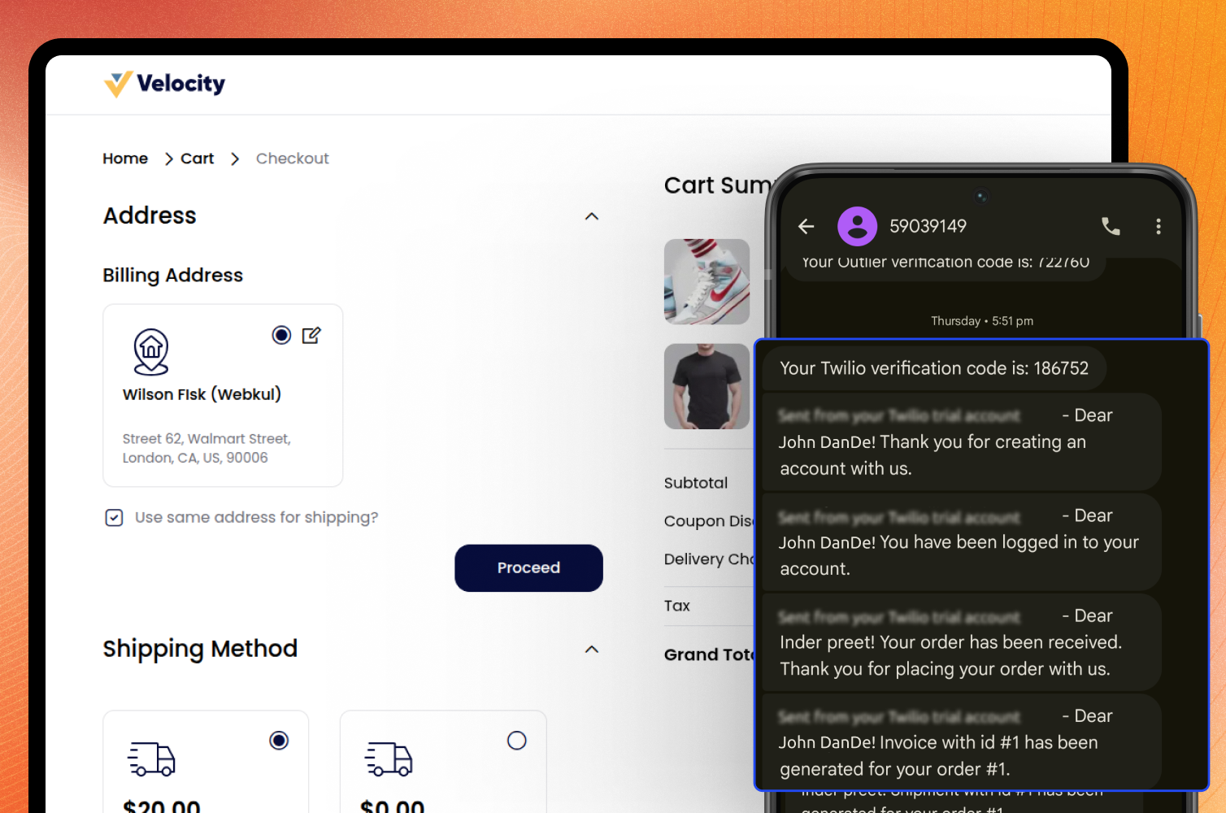Call the number 59039149
The width and height of the screenshot is (1226, 813).
[x=1111, y=226]
